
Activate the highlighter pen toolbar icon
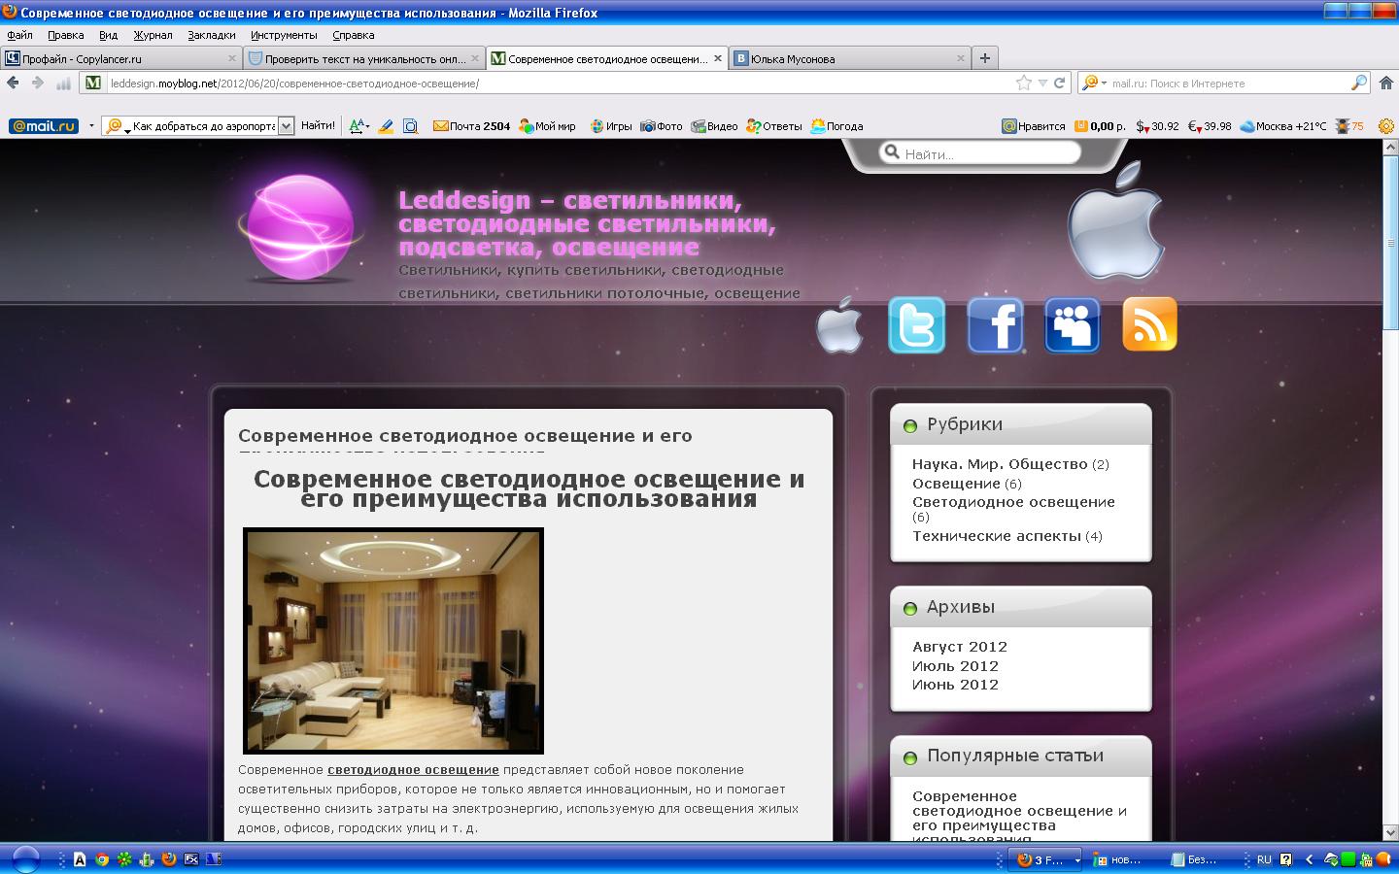pyautogui.click(x=386, y=126)
